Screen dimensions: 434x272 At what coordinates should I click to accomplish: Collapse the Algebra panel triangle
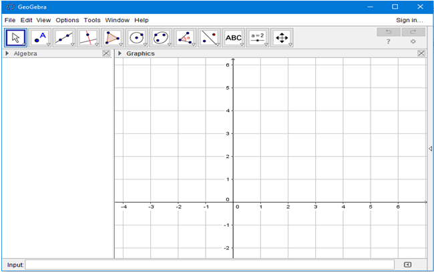7,53
